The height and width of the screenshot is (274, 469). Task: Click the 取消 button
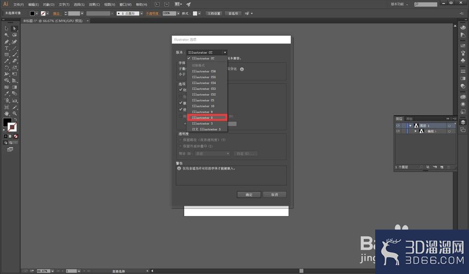[x=274, y=195]
